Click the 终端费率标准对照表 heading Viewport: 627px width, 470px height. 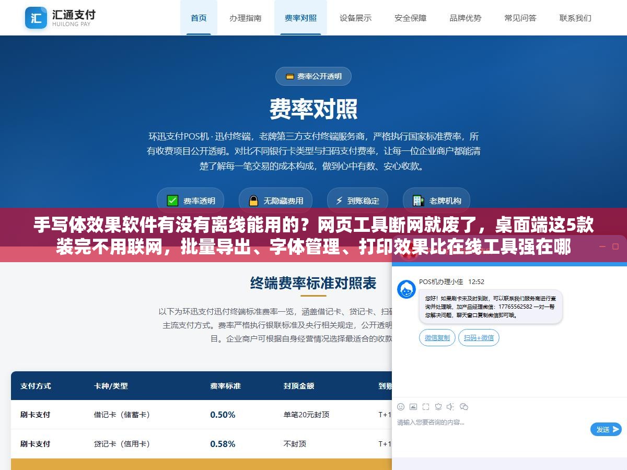click(313, 283)
